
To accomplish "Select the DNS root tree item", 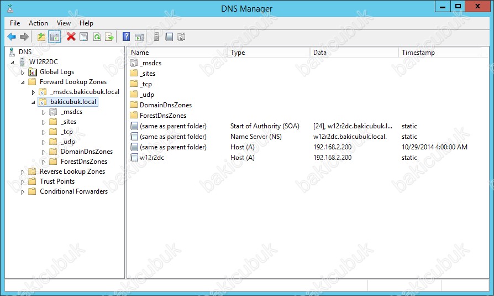I will coord(25,52).
